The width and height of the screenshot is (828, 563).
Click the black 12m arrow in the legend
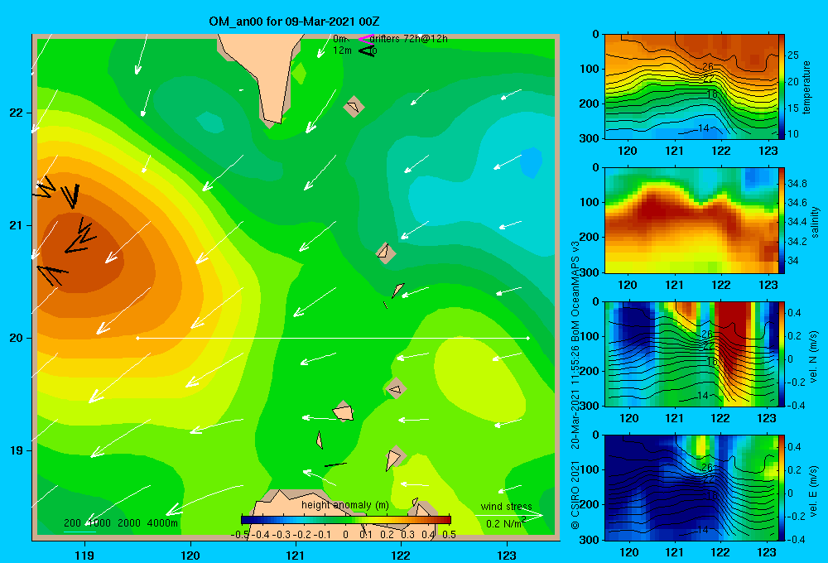click(366, 51)
